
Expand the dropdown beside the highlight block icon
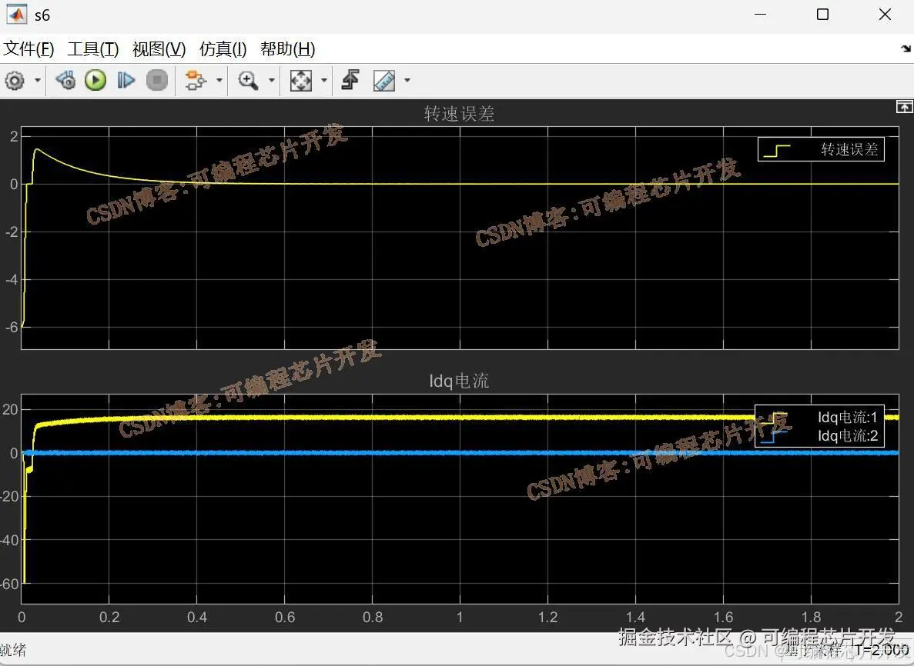point(219,80)
